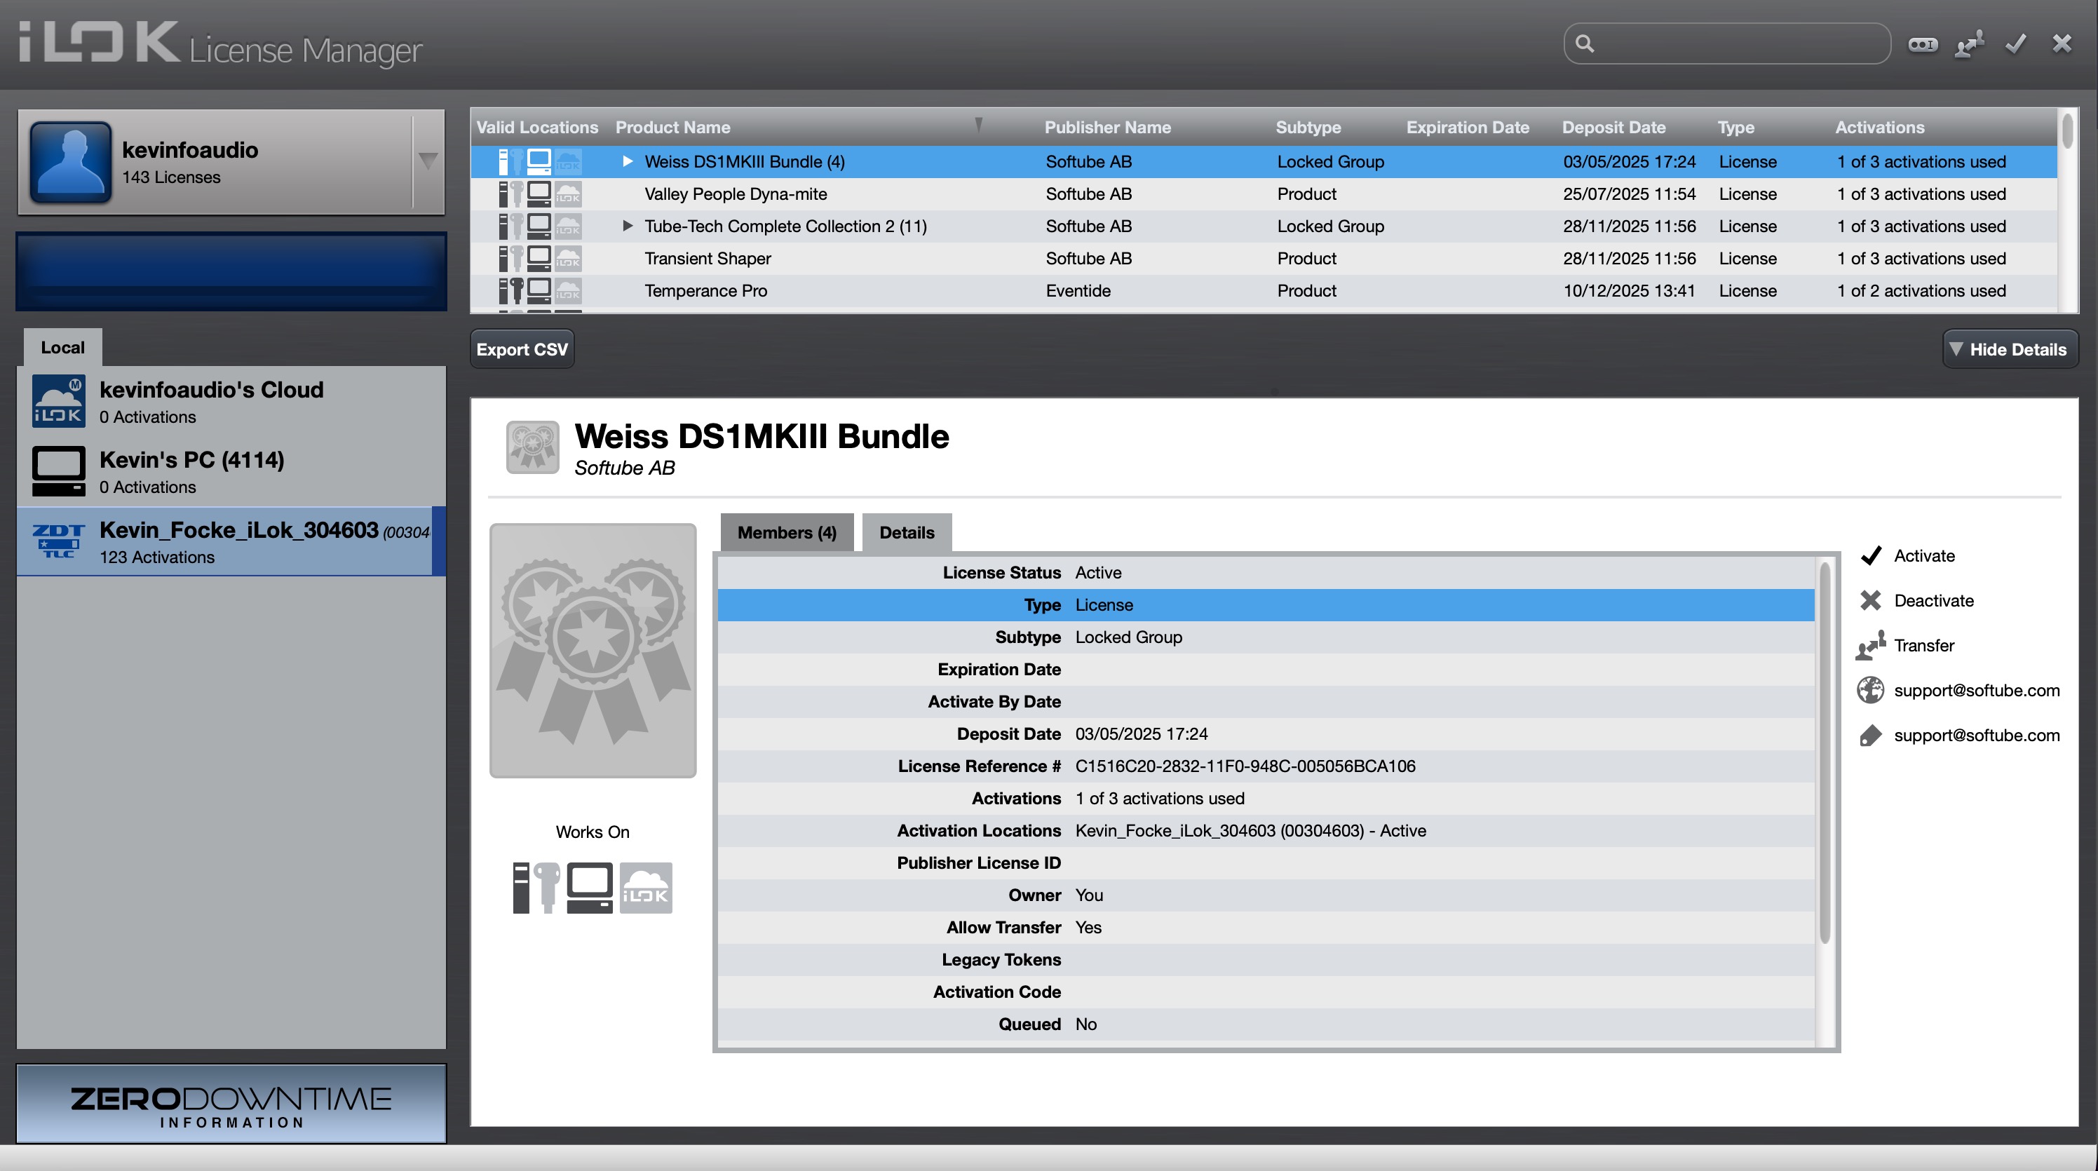Image resolution: width=2098 pixels, height=1171 pixels.
Task: Select the Local tab
Action: click(62, 348)
